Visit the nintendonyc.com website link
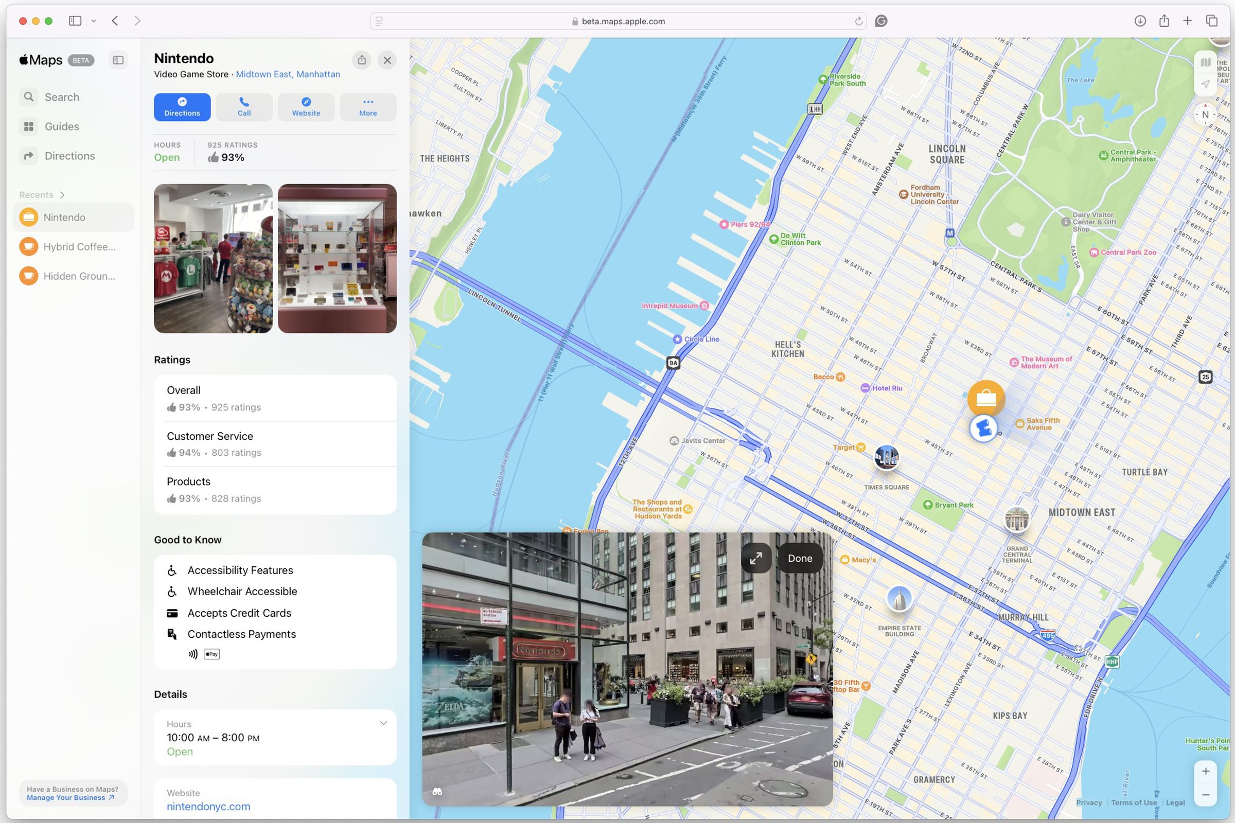 click(x=208, y=807)
